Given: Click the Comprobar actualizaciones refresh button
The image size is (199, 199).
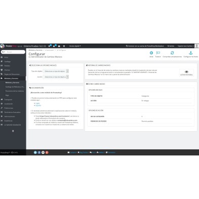Looking at the screenshot, I should [x=172, y=54].
